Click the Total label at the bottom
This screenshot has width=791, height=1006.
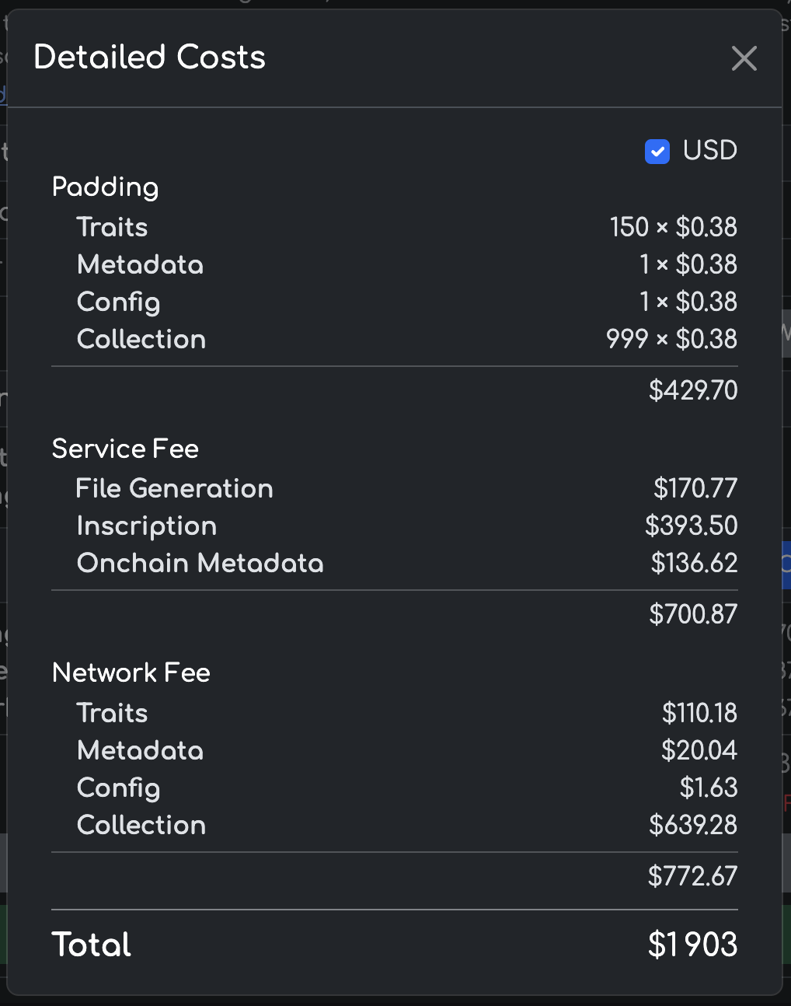click(92, 945)
